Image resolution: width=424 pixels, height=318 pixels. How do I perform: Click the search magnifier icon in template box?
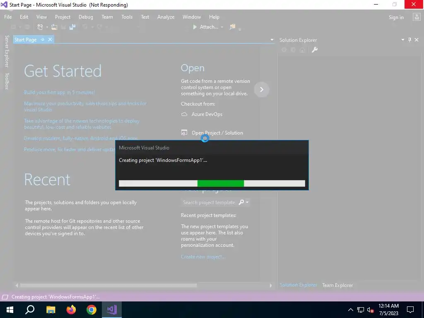click(241, 202)
